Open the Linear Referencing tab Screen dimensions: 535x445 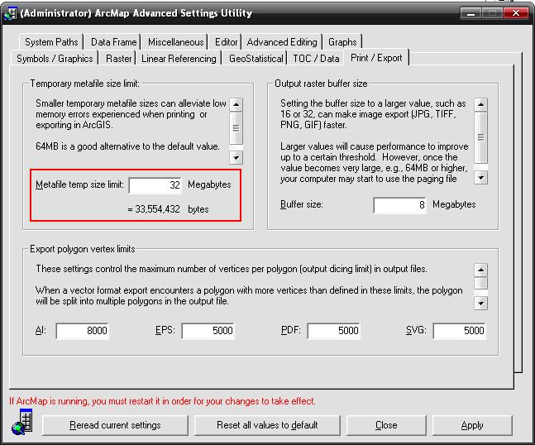click(x=179, y=59)
